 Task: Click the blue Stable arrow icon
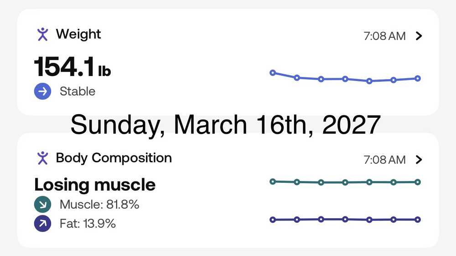pos(42,91)
